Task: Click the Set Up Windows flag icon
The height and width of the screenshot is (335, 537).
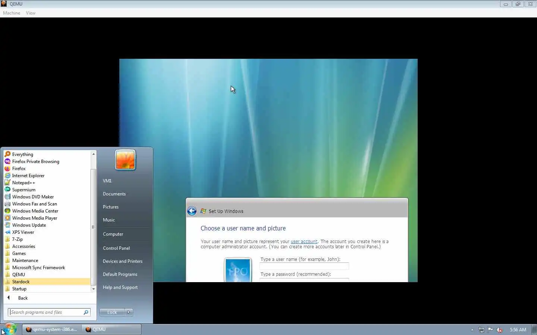Action: 203,211
